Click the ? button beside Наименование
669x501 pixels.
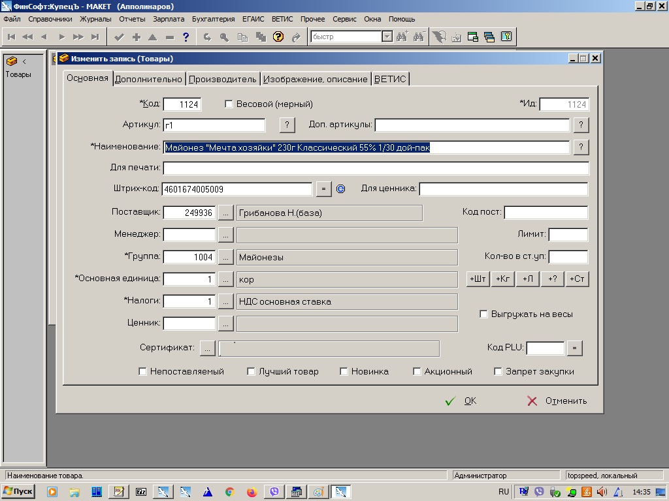pos(581,147)
